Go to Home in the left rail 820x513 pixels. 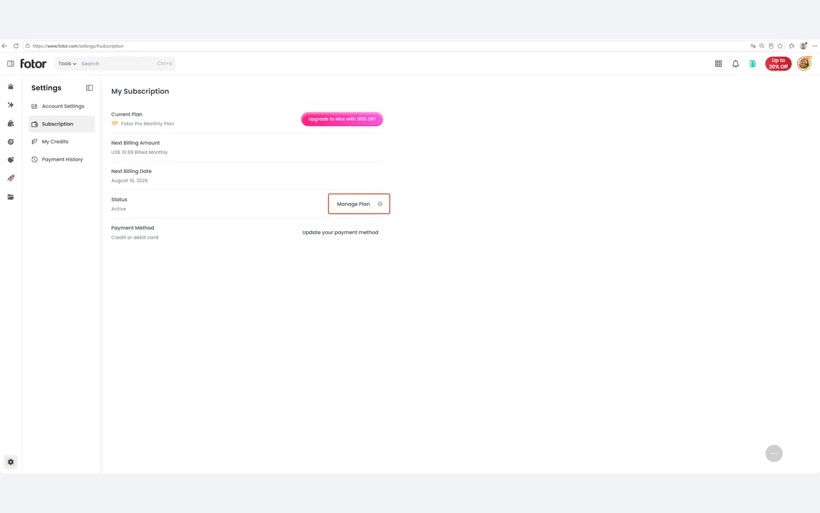10,87
